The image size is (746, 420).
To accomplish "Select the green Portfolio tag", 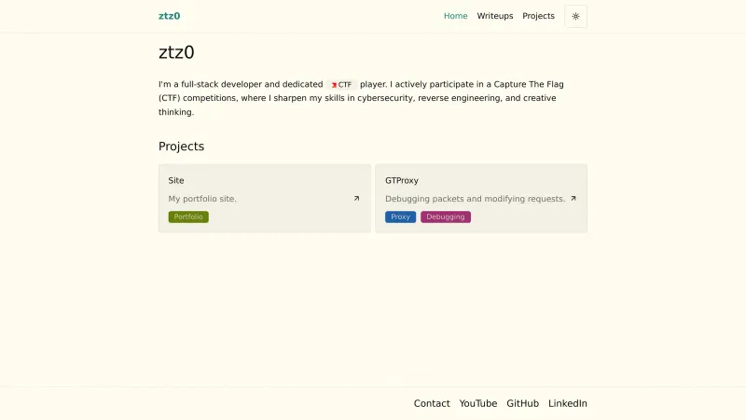I will pos(188,217).
